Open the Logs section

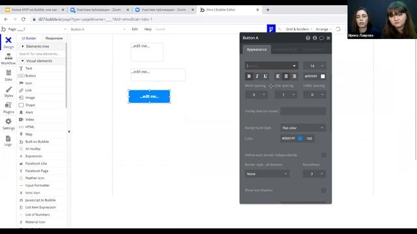pyautogui.click(x=8, y=140)
